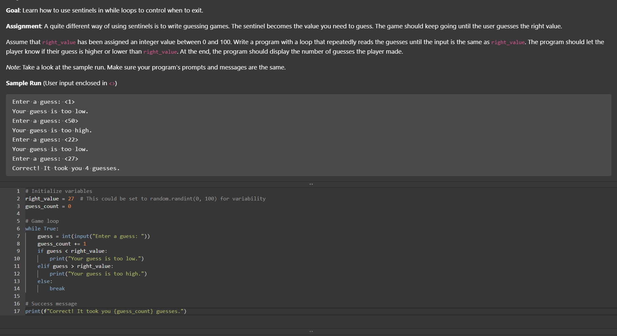This screenshot has height=336, width=617.
Task: Click the value 27 assigned to right_value
Action: [x=71, y=199]
